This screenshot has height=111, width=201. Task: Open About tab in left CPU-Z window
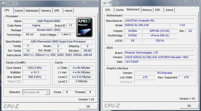68,11
